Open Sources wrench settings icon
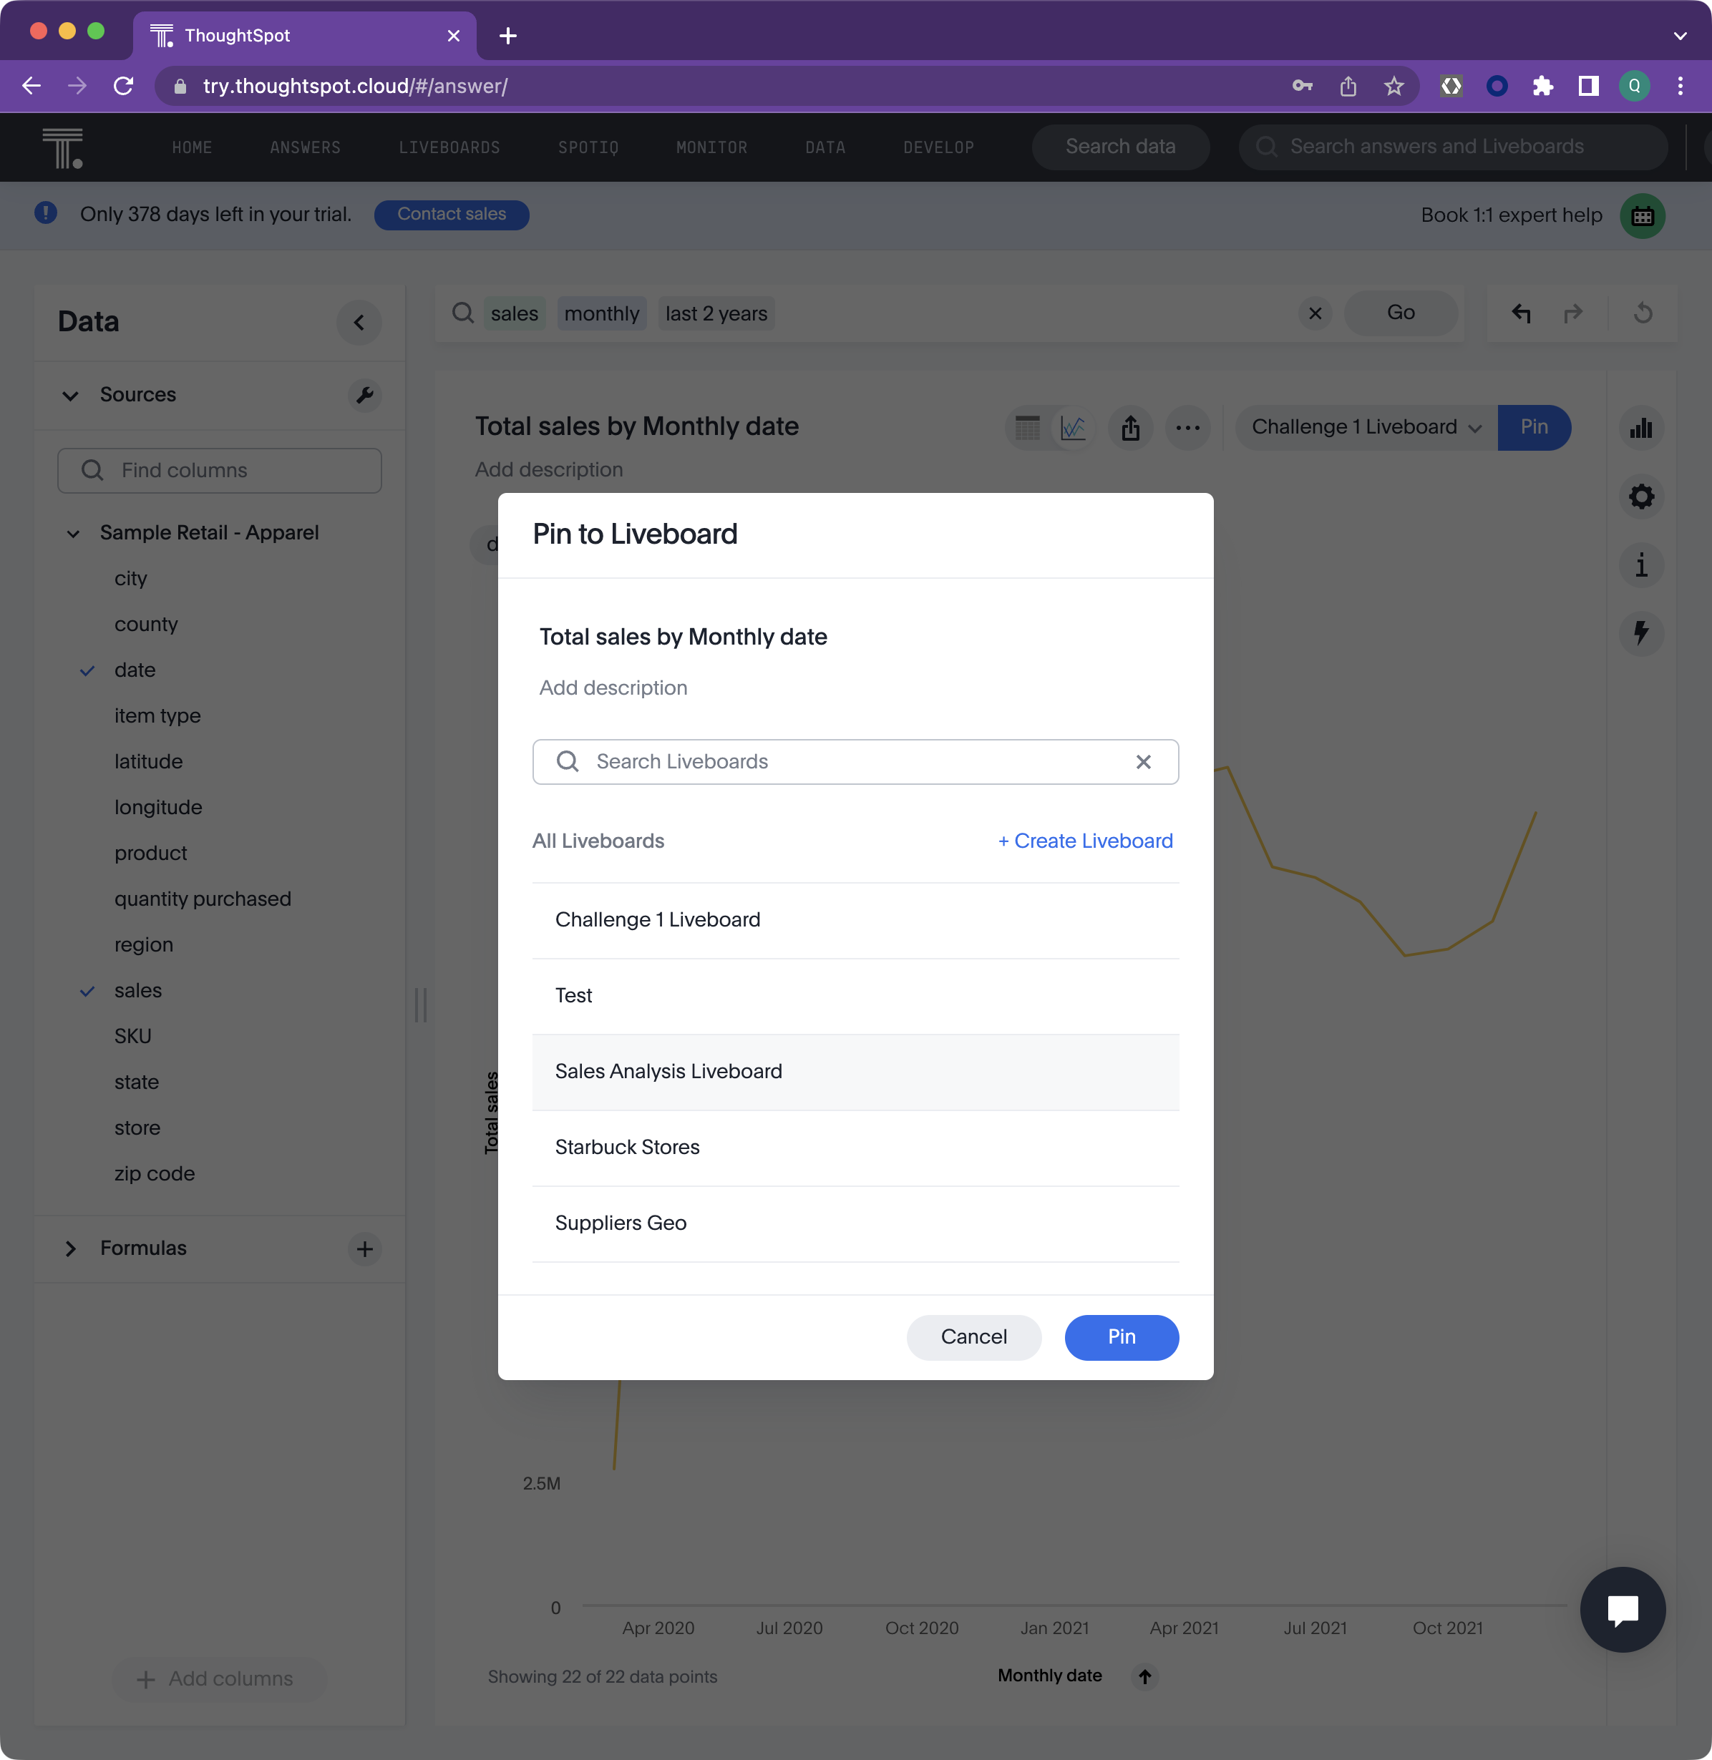Screen dimensions: 1712x1760 364,395
